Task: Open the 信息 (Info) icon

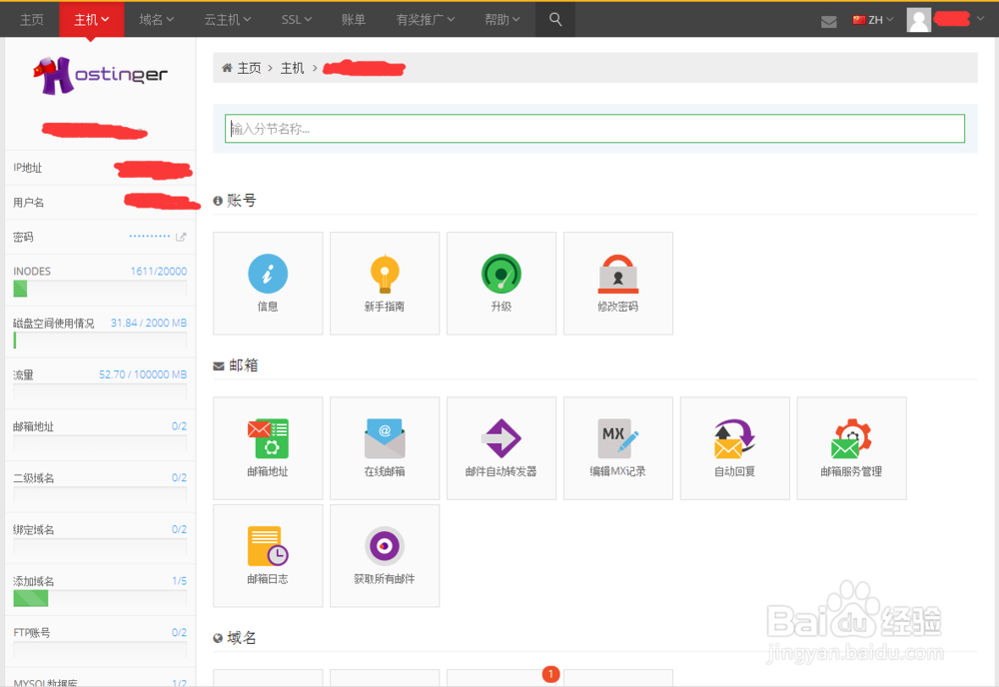Action: tap(267, 283)
